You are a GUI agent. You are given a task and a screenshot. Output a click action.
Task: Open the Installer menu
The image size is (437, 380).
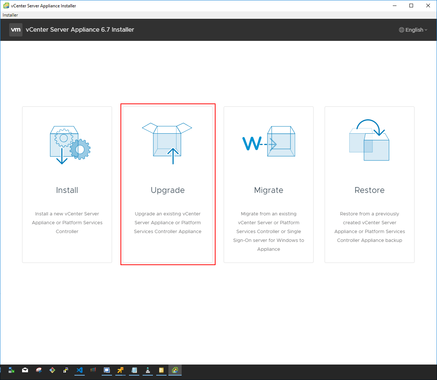pos(10,15)
